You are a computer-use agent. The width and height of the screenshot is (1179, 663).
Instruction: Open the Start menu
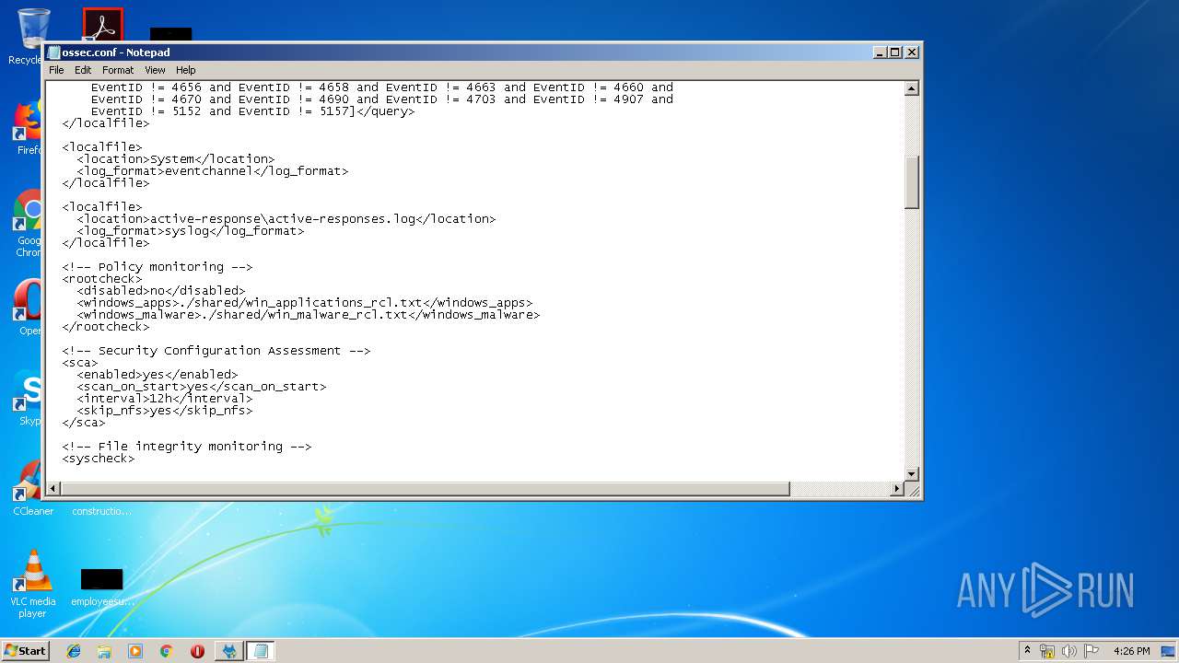(x=25, y=650)
